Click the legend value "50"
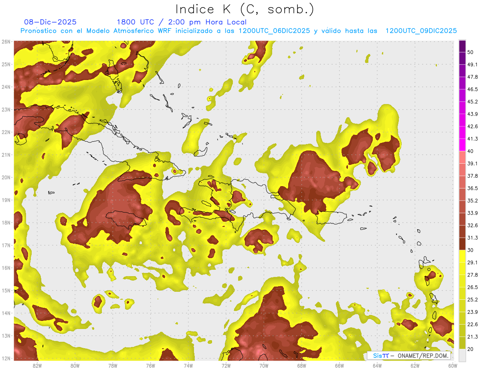The height and width of the screenshot is (371, 481). pyautogui.click(x=470, y=52)
